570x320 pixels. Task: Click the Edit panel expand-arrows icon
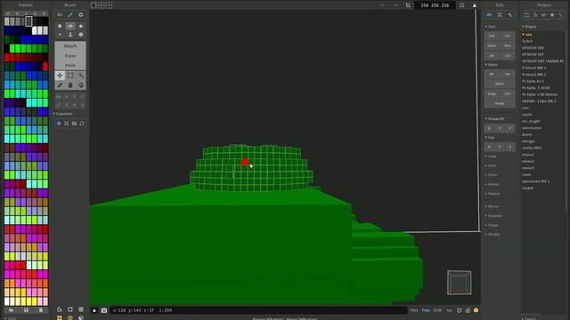500,15
